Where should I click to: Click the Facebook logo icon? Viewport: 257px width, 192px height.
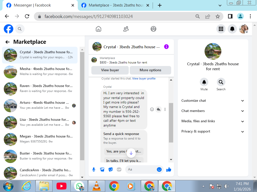coord(9,29)
